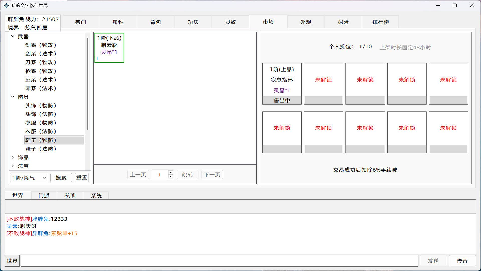481x271 pixels.
Task: Switch chat to 门派 tab
Action: [44, 195]
